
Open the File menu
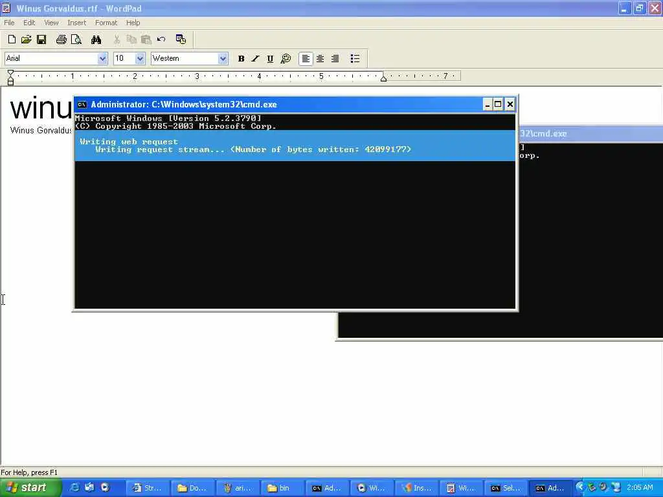[x=9, y=23]
